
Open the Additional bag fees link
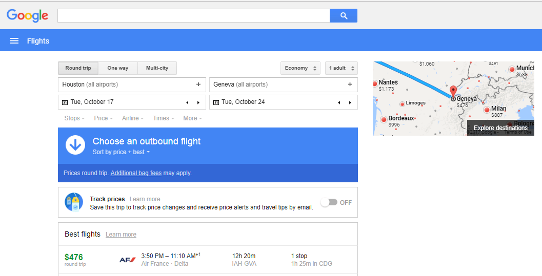click(x=136, y=173)
